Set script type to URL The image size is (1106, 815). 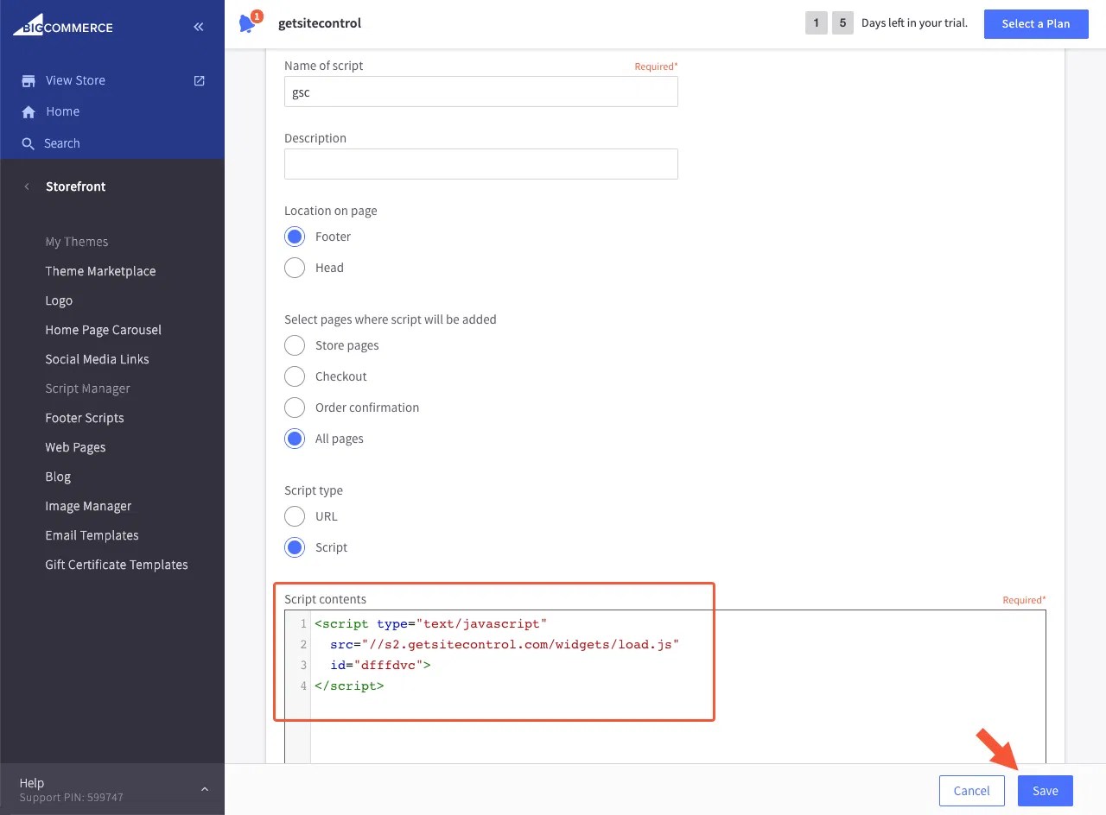click(294, 516)
